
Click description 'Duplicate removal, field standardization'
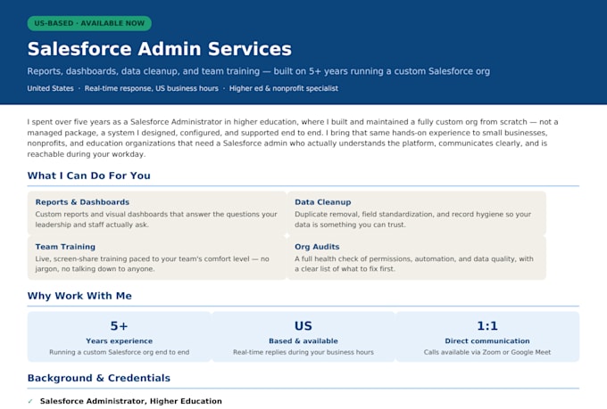413,219
